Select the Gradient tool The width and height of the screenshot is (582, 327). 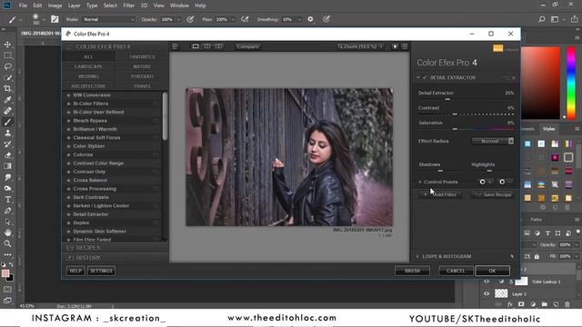(x=7, y=166)
